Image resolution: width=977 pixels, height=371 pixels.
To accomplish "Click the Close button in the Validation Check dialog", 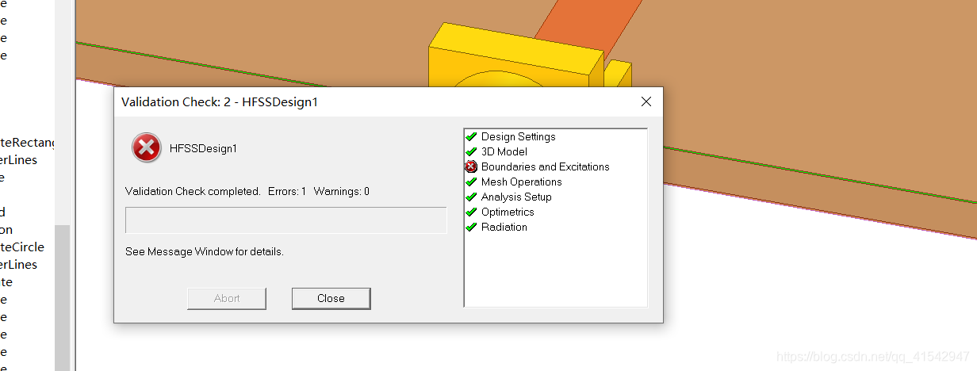I will (x=331, y=298).
